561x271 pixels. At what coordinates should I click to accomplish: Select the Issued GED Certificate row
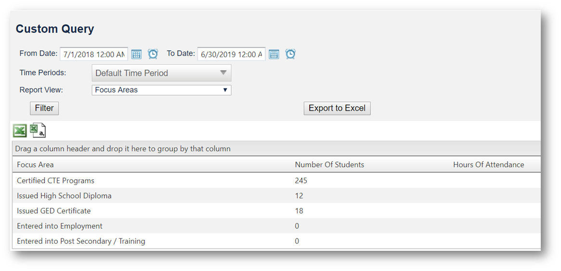click(x=53, y=210)
